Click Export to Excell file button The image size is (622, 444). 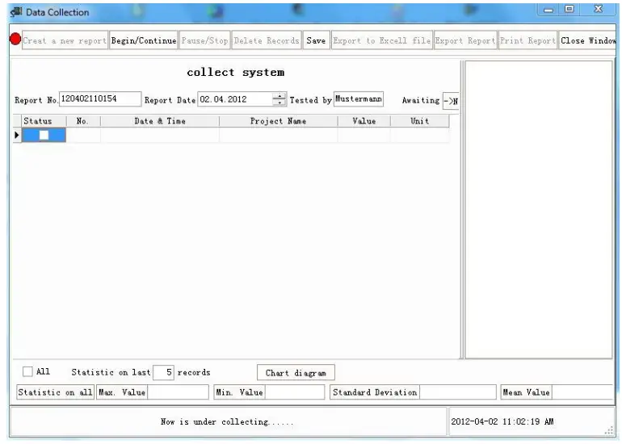[x=381, y=40]
